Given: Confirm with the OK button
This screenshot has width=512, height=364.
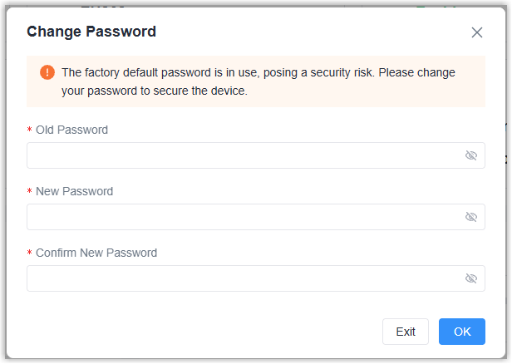Looking at the screenshot, I should (462, 332).
